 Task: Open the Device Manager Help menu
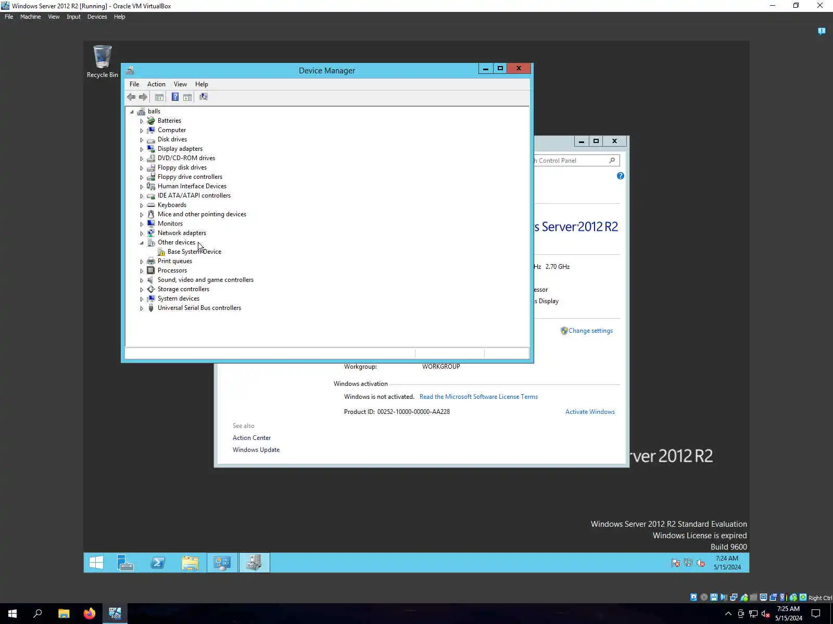(201, 84)
